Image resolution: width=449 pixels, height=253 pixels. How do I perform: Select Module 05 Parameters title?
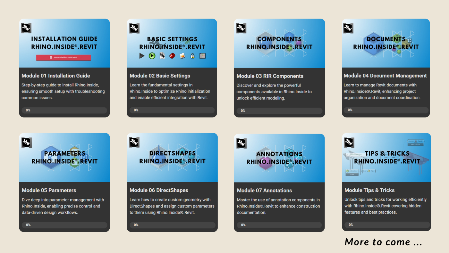coord(49,190)
